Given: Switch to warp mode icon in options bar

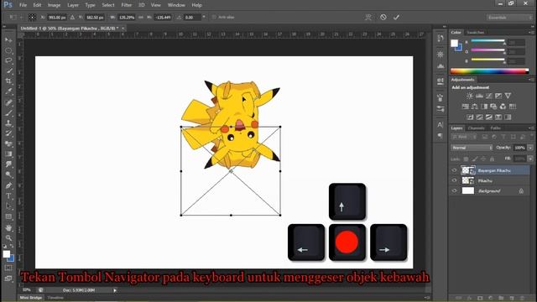Looking at the screenshot, I should click(368, 17).
